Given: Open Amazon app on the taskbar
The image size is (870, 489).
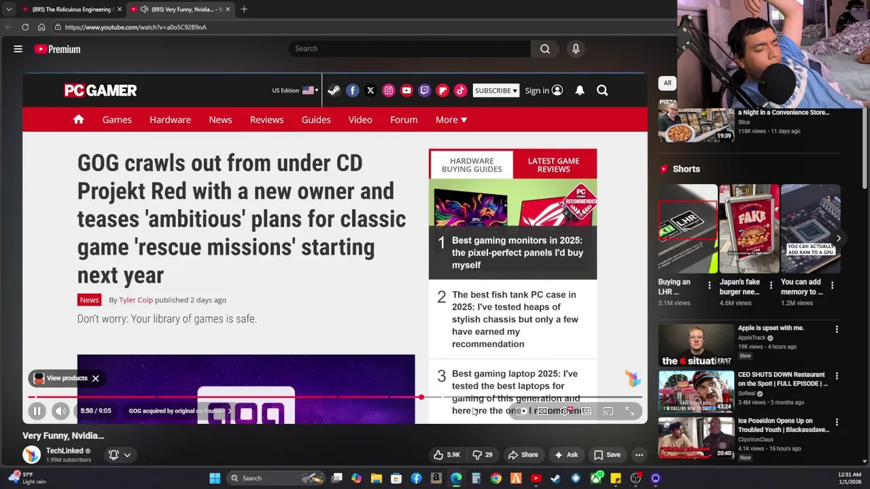Looking at the screenshot, I should 436,478.
